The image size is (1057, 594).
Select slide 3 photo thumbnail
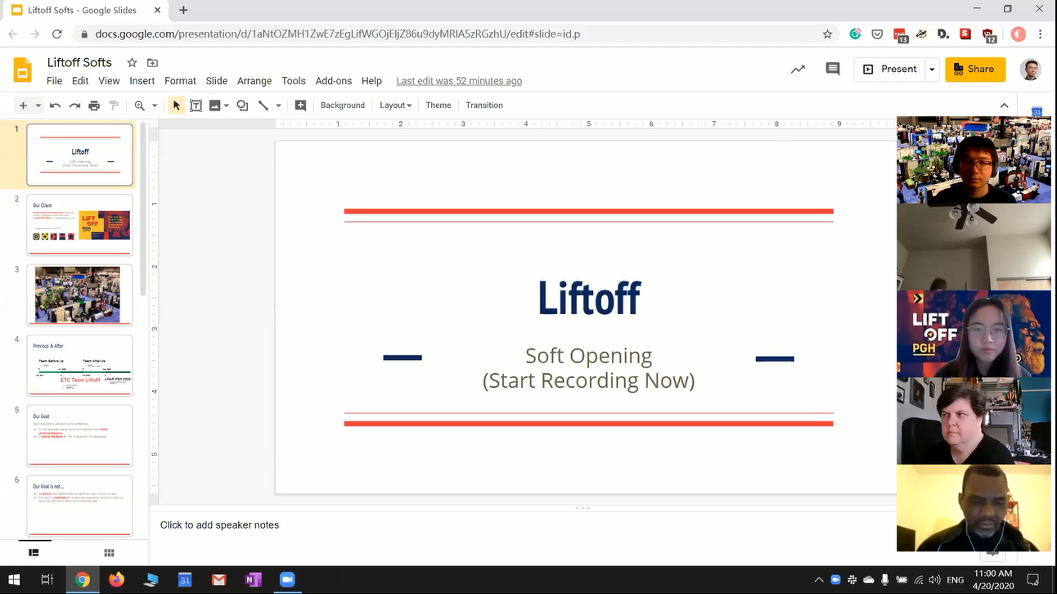[79, 295]
